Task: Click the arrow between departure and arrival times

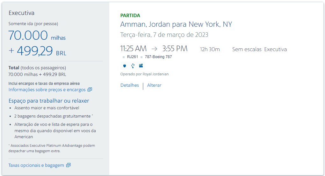Action: (x=155, y=49)
